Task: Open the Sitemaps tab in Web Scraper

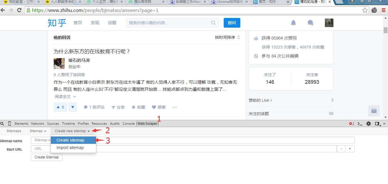Action: [x=14, y=131]
